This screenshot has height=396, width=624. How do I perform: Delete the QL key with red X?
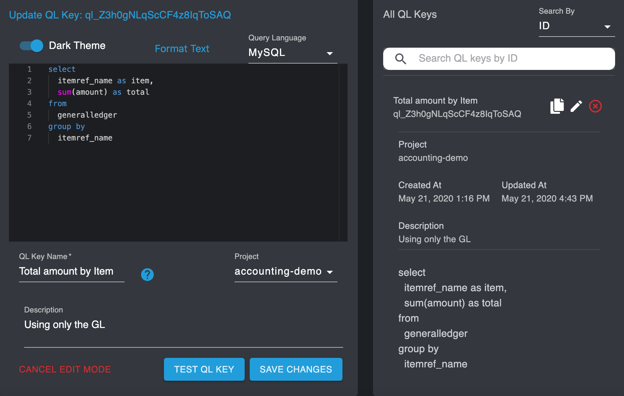[x=595, y=106]
